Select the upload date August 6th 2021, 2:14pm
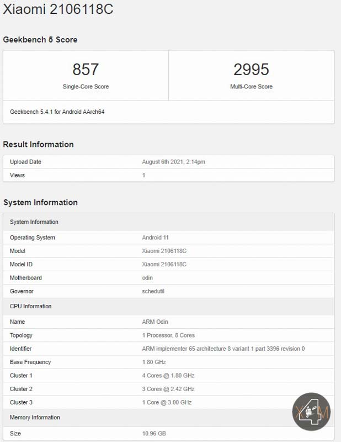Image resolution: width=341 pixels, height=442 pixels. tap(173, 162)
